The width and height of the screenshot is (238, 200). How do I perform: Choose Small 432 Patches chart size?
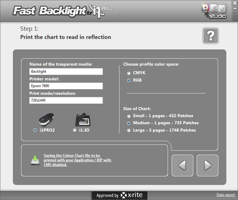(129, 116)
